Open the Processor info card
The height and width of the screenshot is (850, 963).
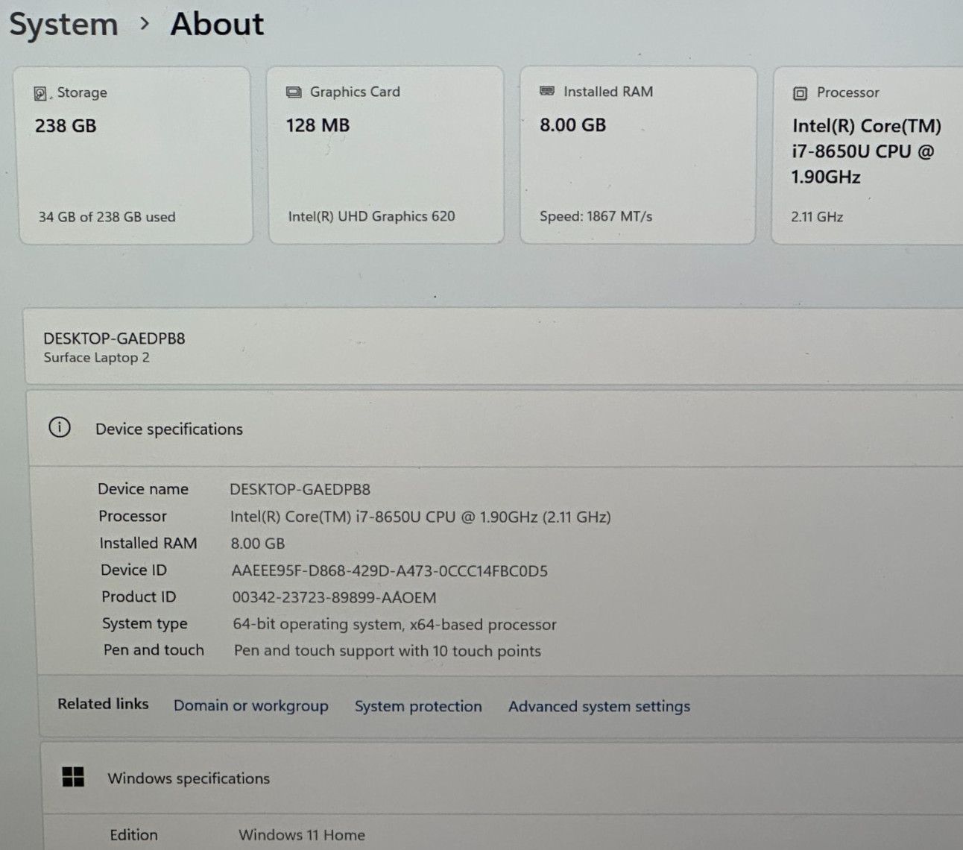tap(868, 155)
